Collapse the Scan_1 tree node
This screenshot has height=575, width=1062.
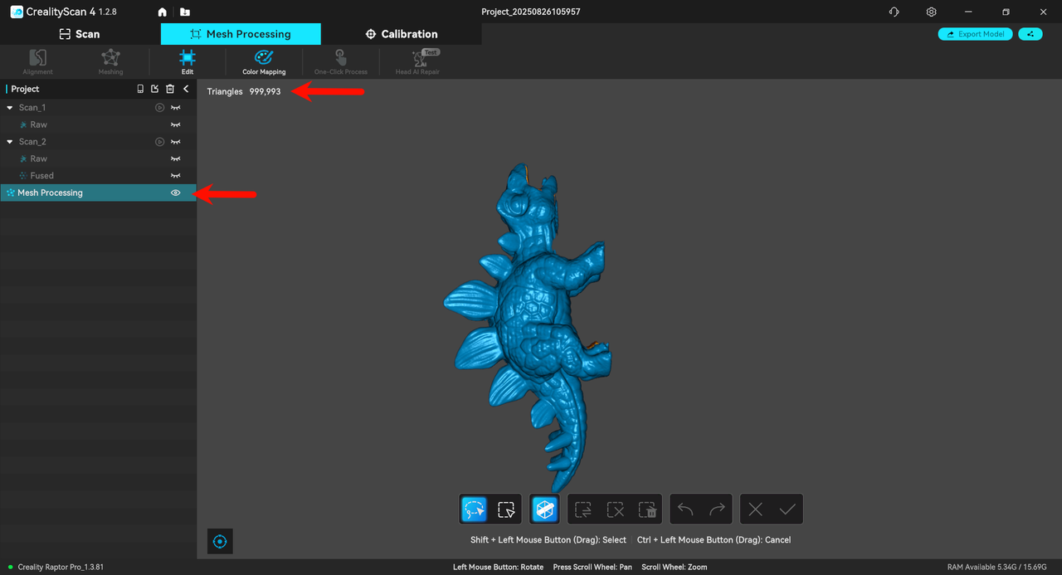click(10, 108)
